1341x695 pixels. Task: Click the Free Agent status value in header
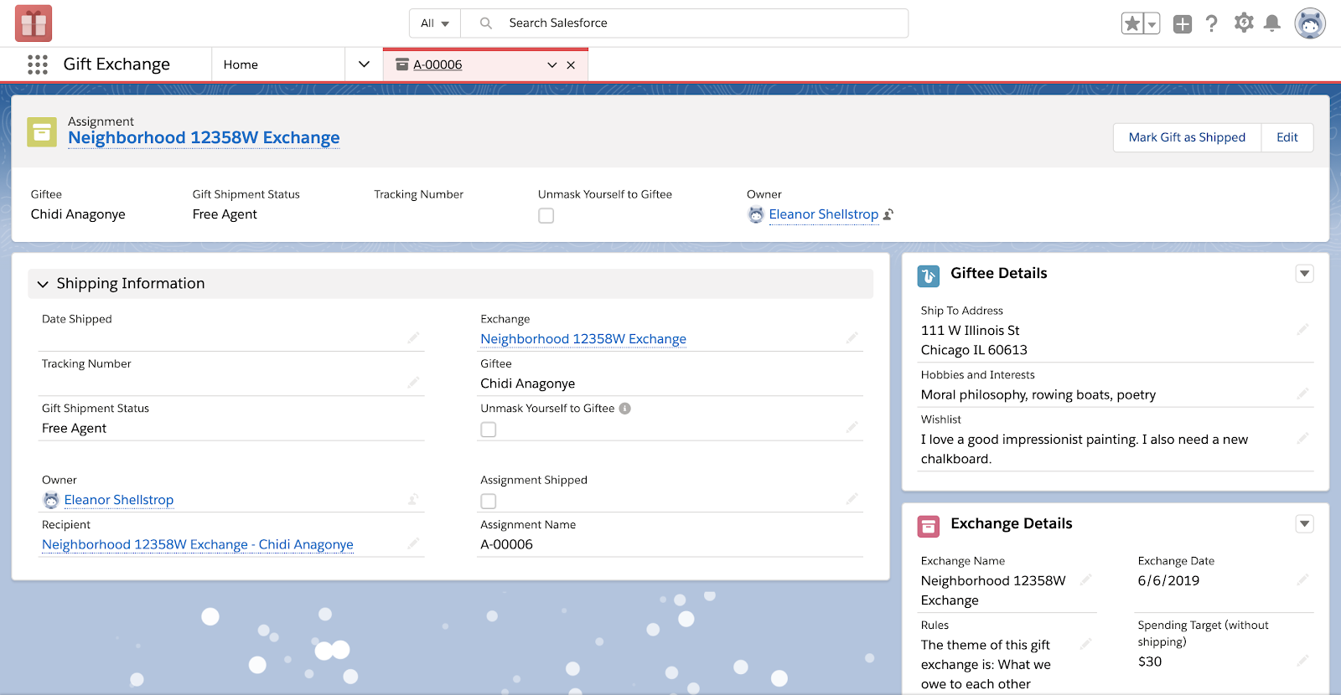pyautogui.click(x=225, y=214)
